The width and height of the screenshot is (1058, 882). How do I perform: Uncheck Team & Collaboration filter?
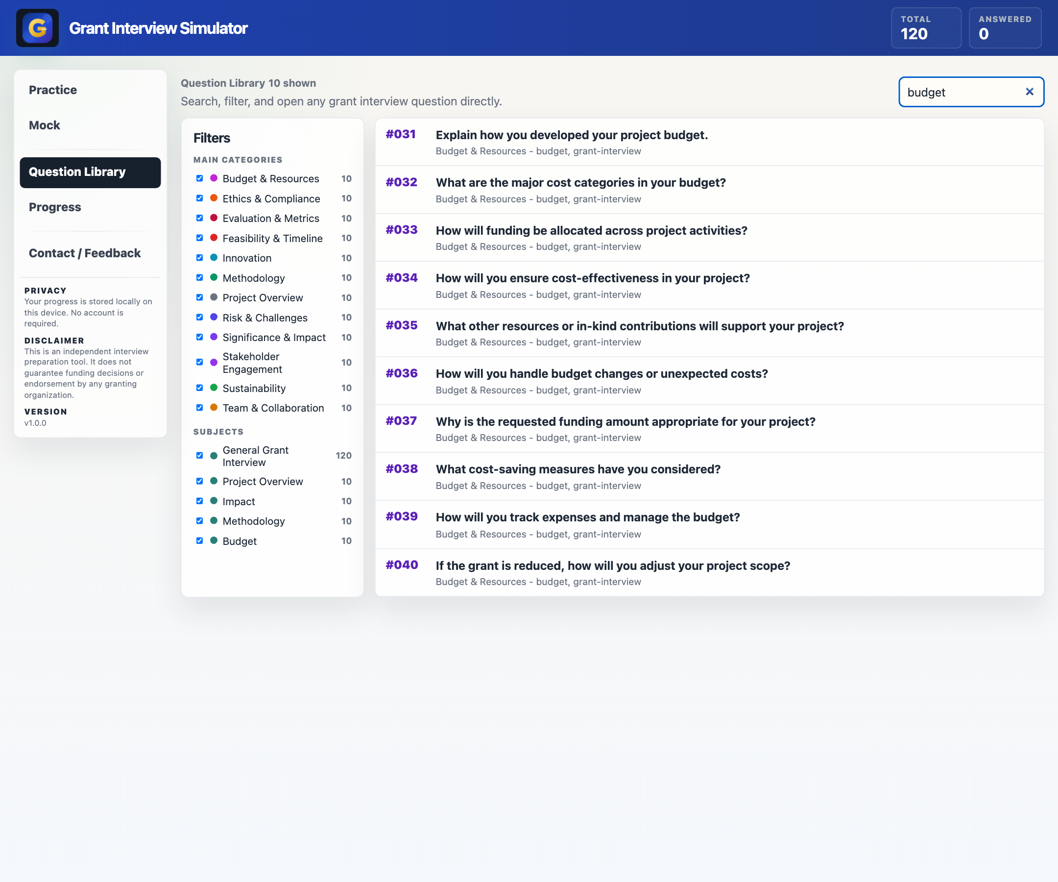tap(199, 408)
